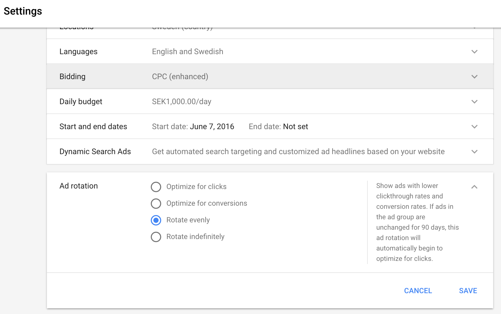501x314 pixels.
Task: Collapse the Ad rotation section chevron
Action: click(474, 187)
